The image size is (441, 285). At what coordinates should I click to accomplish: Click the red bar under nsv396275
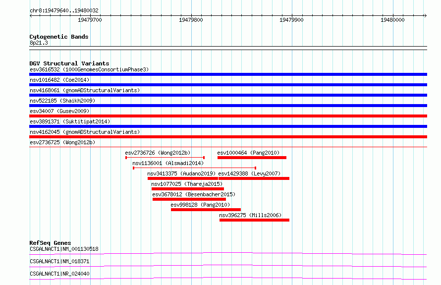point(255,220)
